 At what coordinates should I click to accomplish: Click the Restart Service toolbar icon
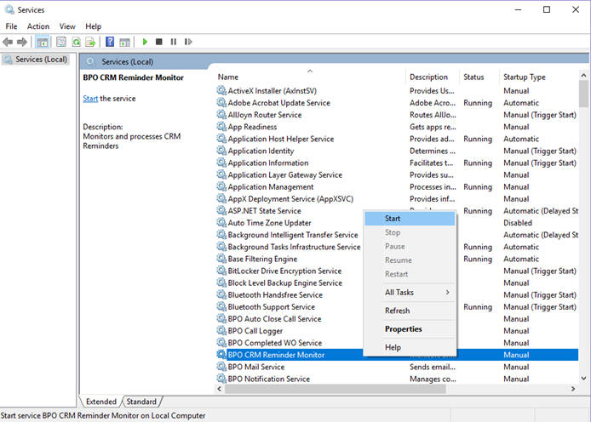pos(186,42)
